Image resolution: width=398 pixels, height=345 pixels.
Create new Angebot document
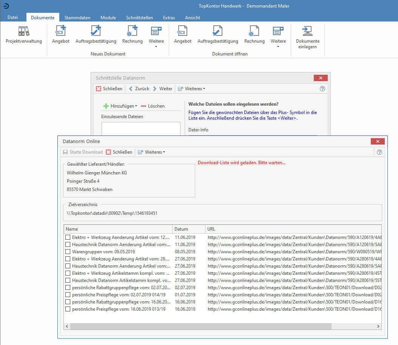pos(61,35)
